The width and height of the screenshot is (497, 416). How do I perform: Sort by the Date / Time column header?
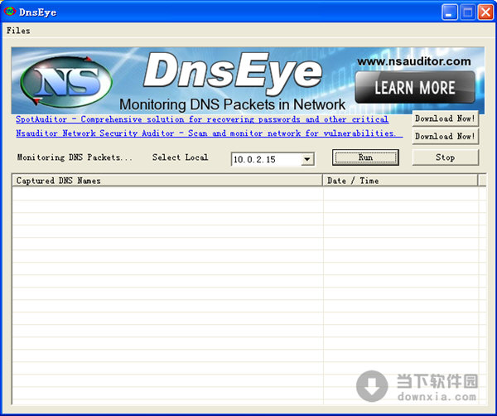click(399, 180)
